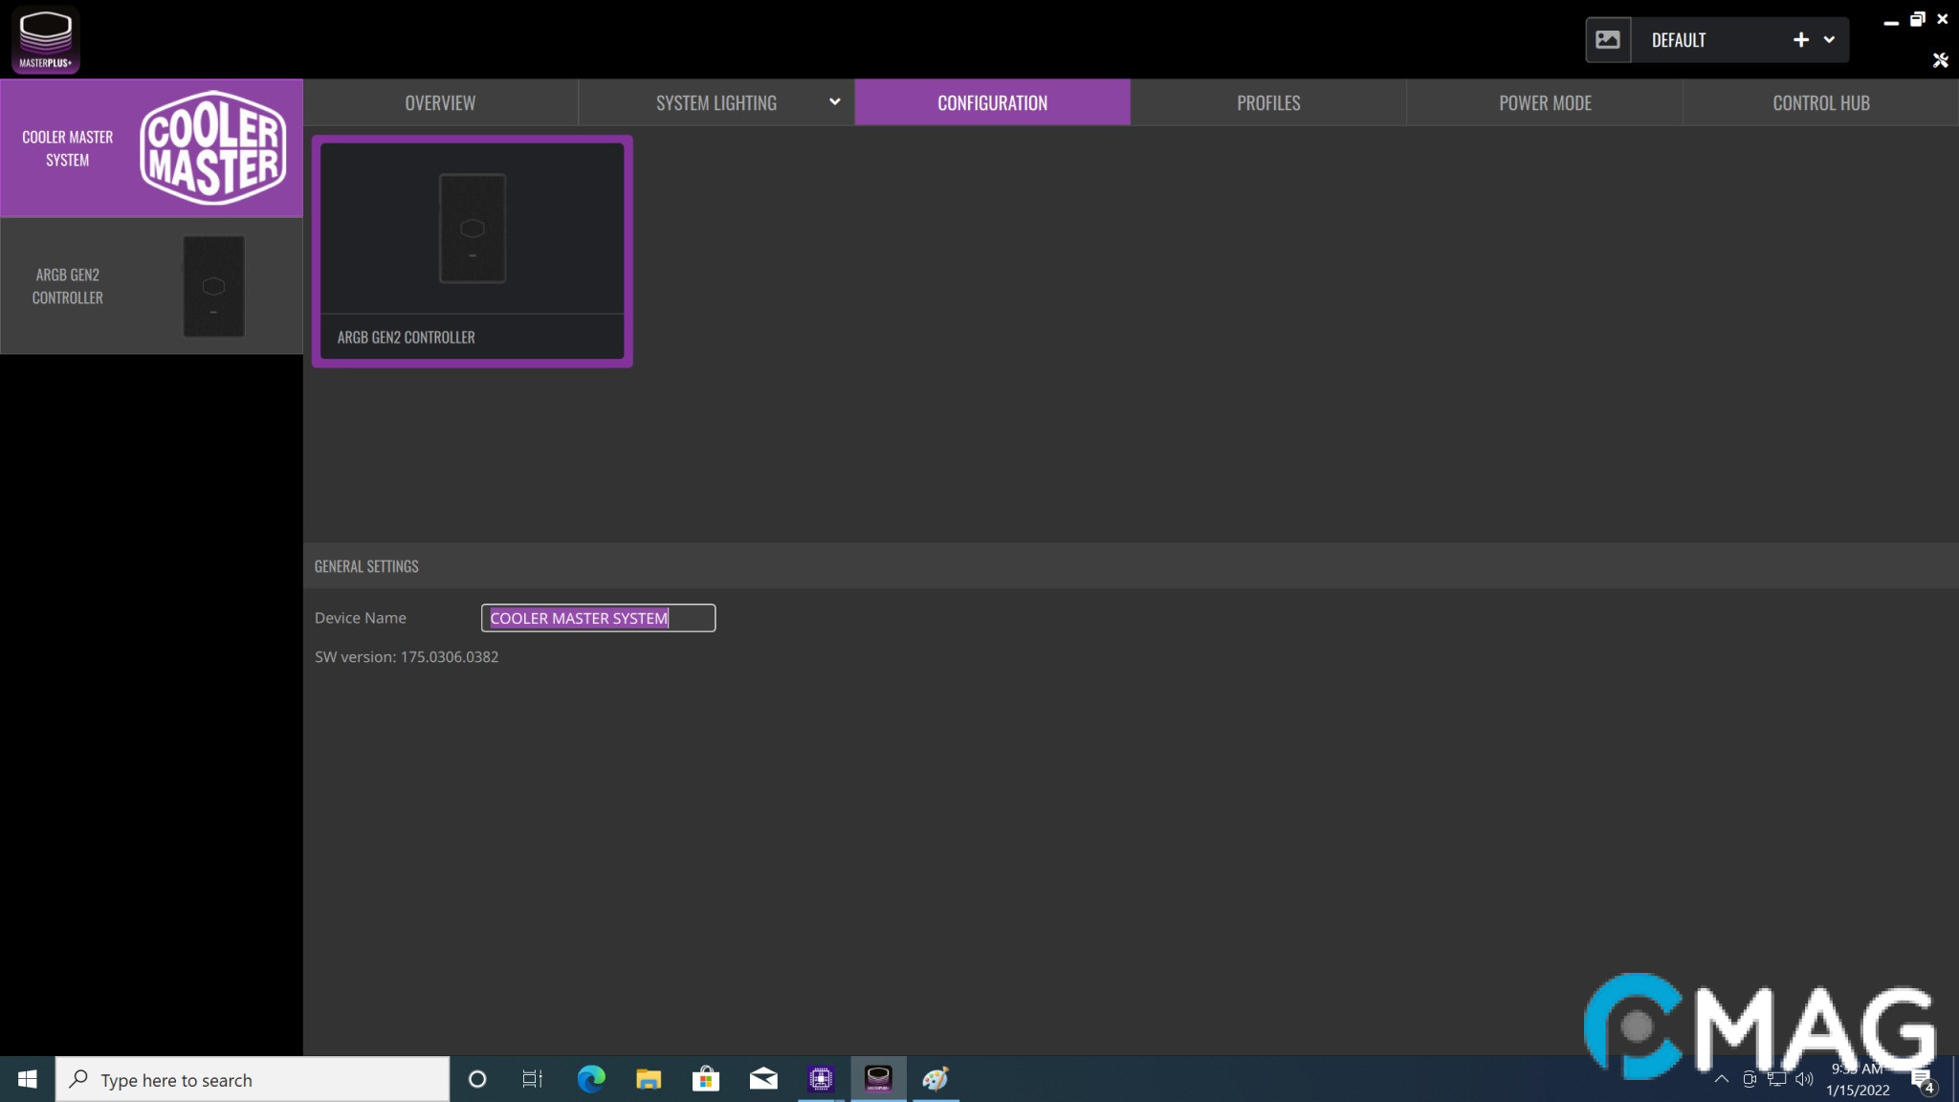Click the Device Name input field

(x=598, y=618)
